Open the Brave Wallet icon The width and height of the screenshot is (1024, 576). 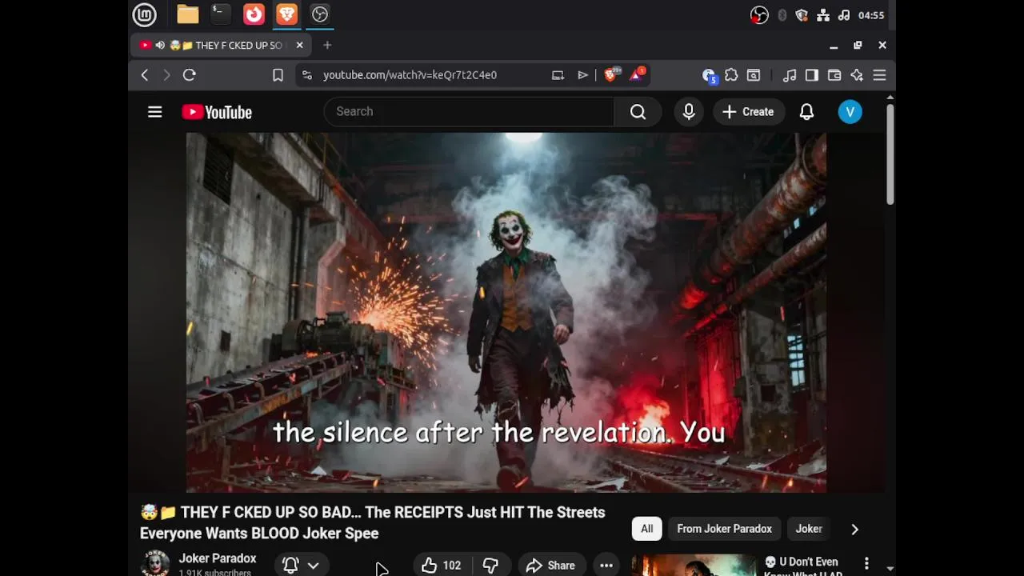click(x=834, y=74)
